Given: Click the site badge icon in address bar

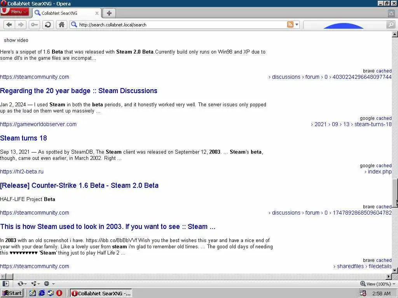Looking at the screenshot, I should point(74,24).
